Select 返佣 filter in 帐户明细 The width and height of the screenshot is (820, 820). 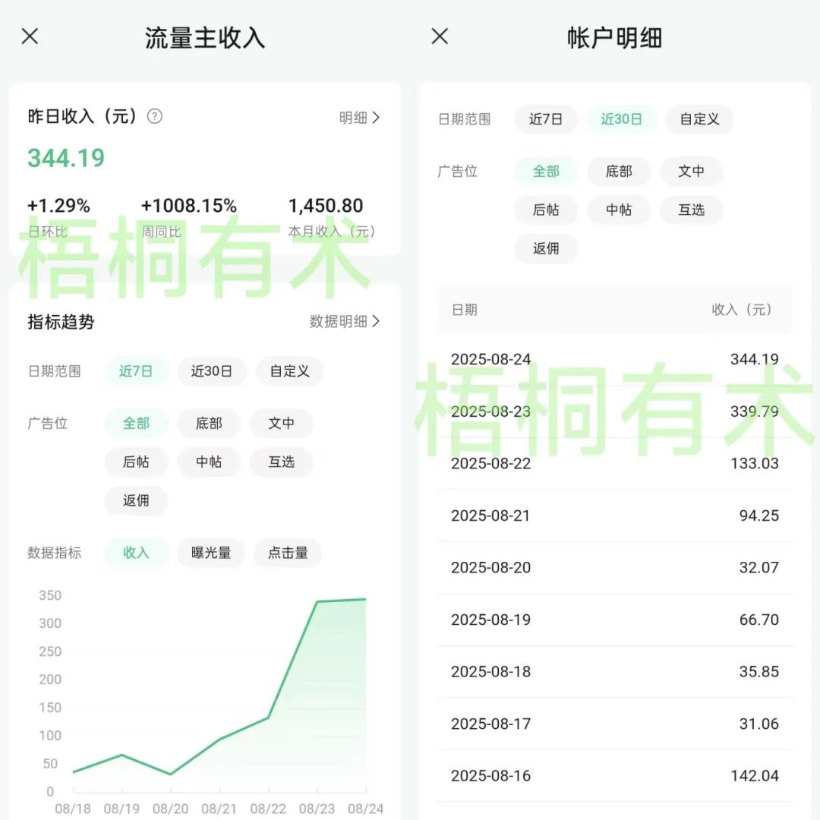click(x=546, y=248)
